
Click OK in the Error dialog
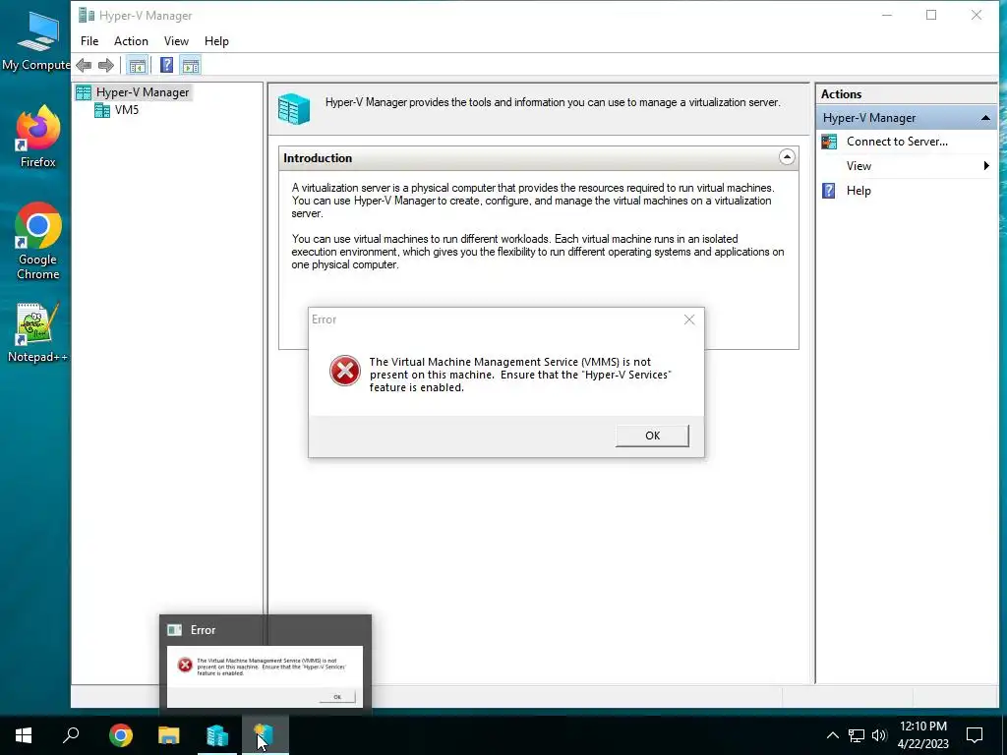click(x=652, y=436)
